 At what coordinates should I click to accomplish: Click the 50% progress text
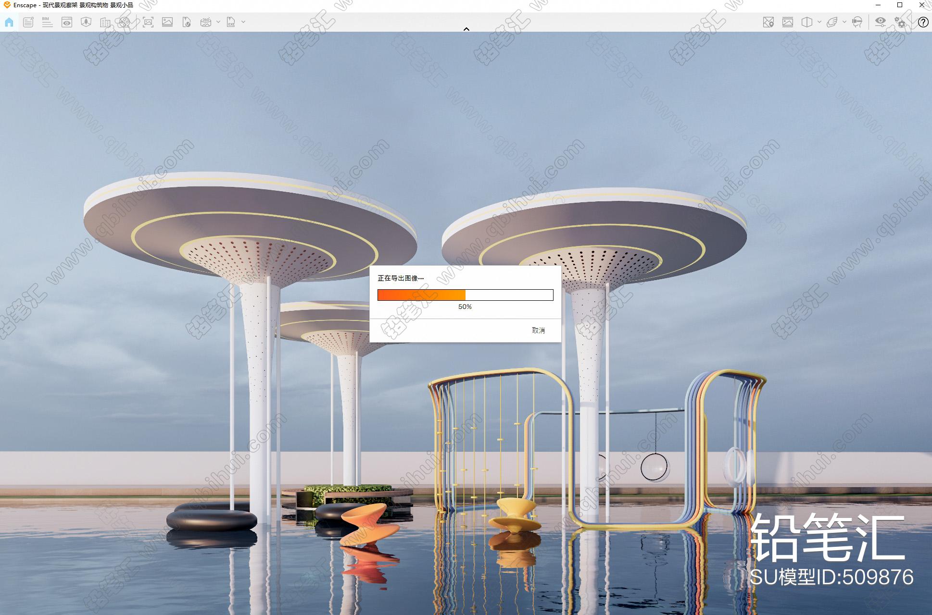click(465, 307)
